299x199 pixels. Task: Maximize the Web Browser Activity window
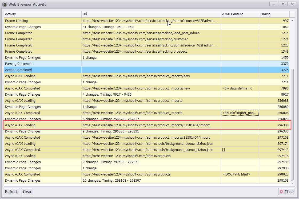click(x=283, y=4)
